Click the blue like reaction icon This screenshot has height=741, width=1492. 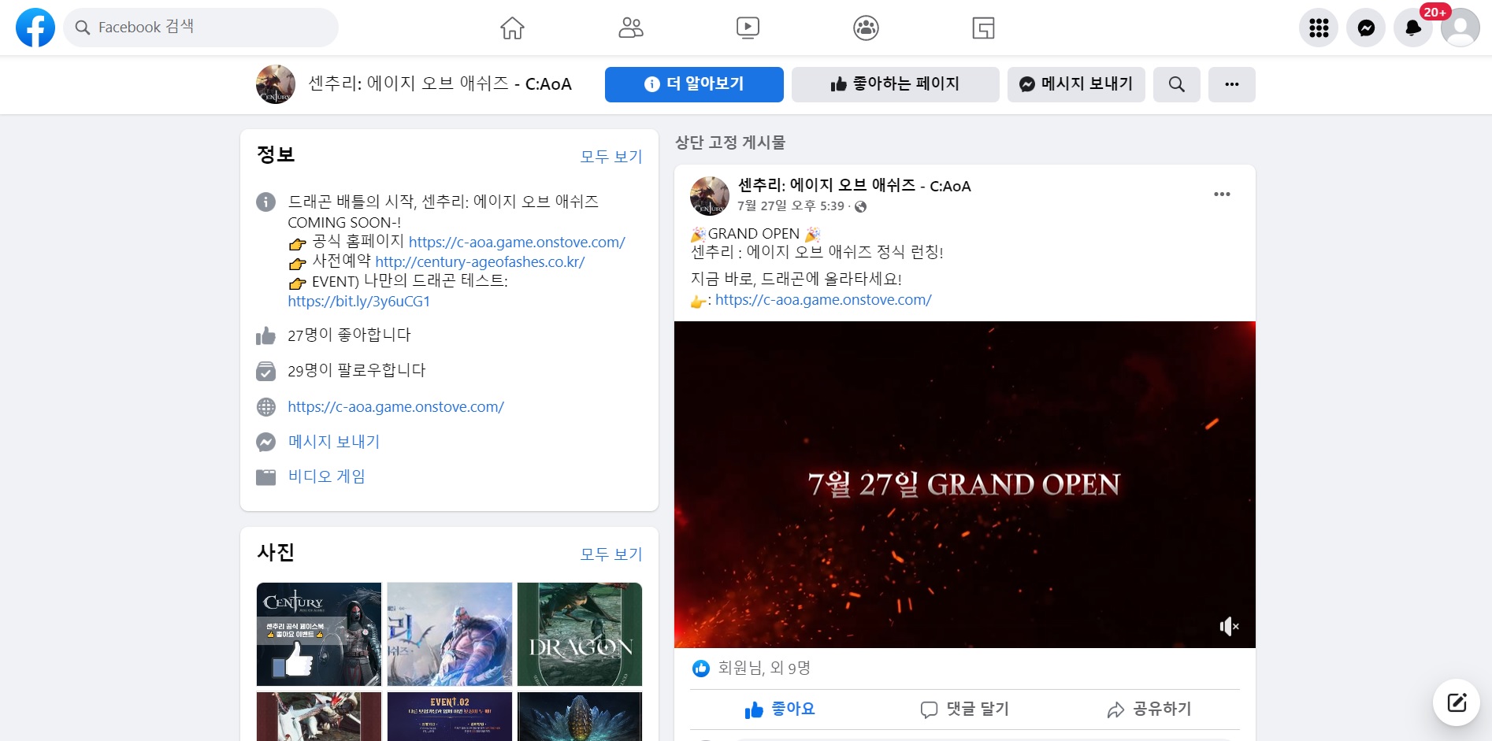coord(700,669)
